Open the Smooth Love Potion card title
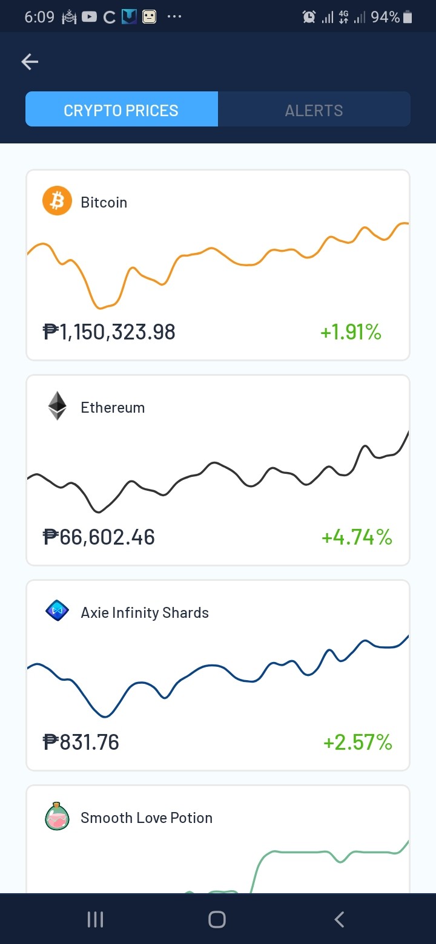Screen dimensions: 436x944 [x=147, y=818]
